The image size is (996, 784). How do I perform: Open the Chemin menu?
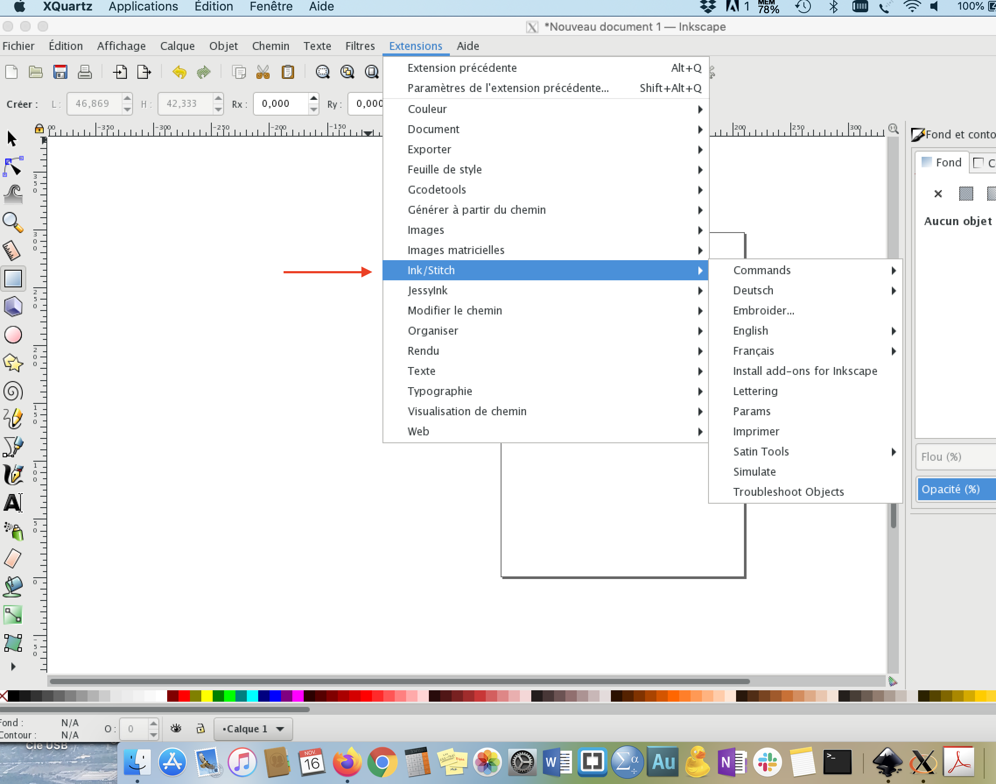tap(270, 46)
